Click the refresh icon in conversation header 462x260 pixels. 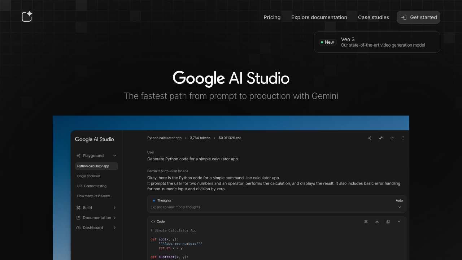(392, 138)
